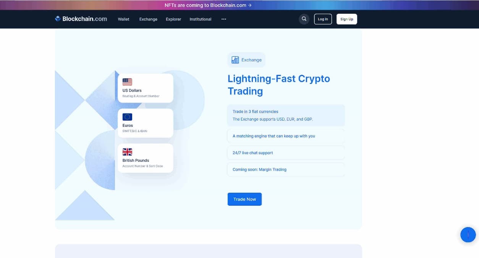Click 'Lightning-Fast Crypto Trading' heading
This screenshot has height=258, width=479.
[279, 85]
